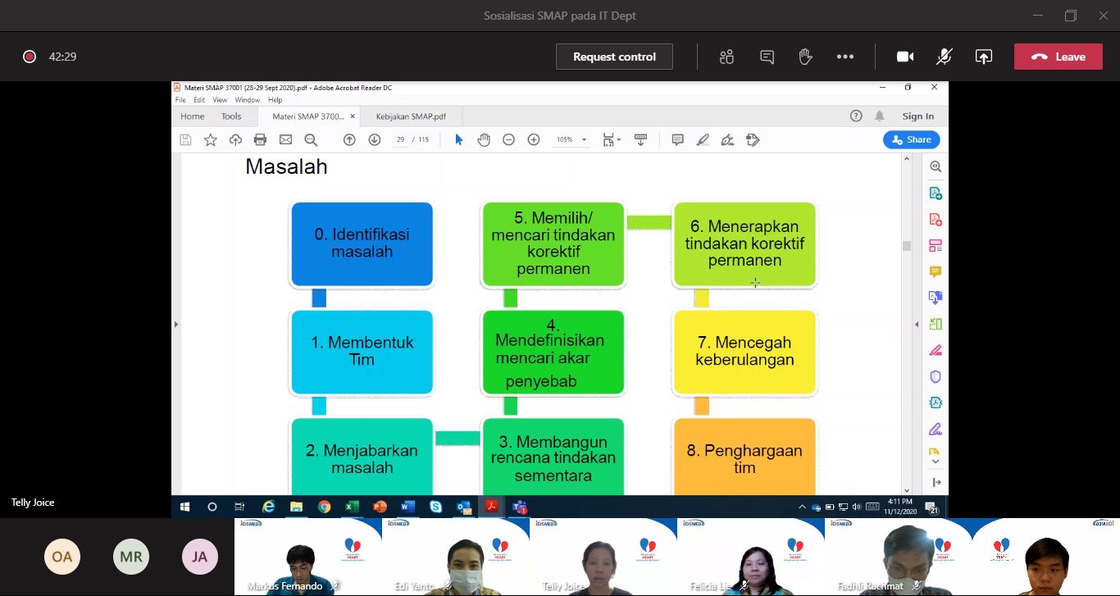Screen dimensions: 1120x596
Task: Open the More actions ellipsis menu
Action: pos(845,57)
